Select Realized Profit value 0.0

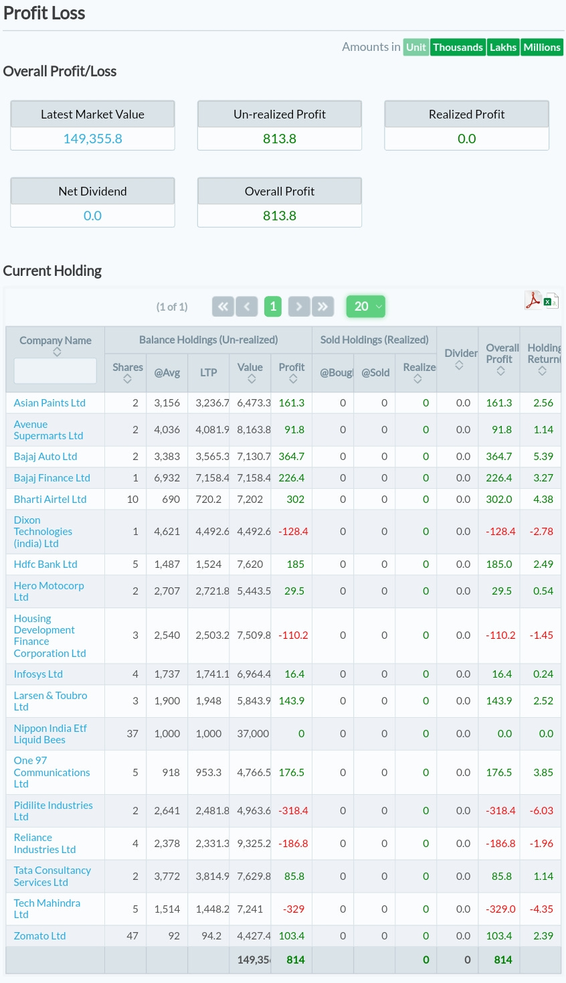(467, 139)
